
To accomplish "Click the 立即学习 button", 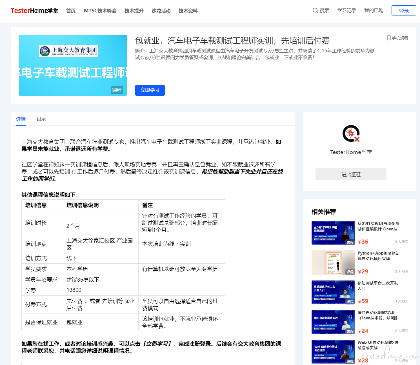I will pyautogui.click(x=150, y=90).
